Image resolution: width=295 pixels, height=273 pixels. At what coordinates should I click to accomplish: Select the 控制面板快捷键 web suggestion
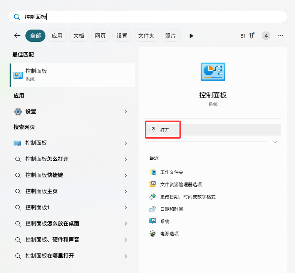click(44, 175)
